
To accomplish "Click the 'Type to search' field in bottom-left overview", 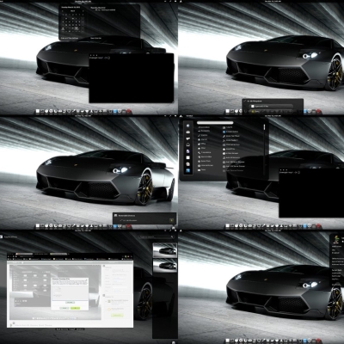I will tap(157, 236).
